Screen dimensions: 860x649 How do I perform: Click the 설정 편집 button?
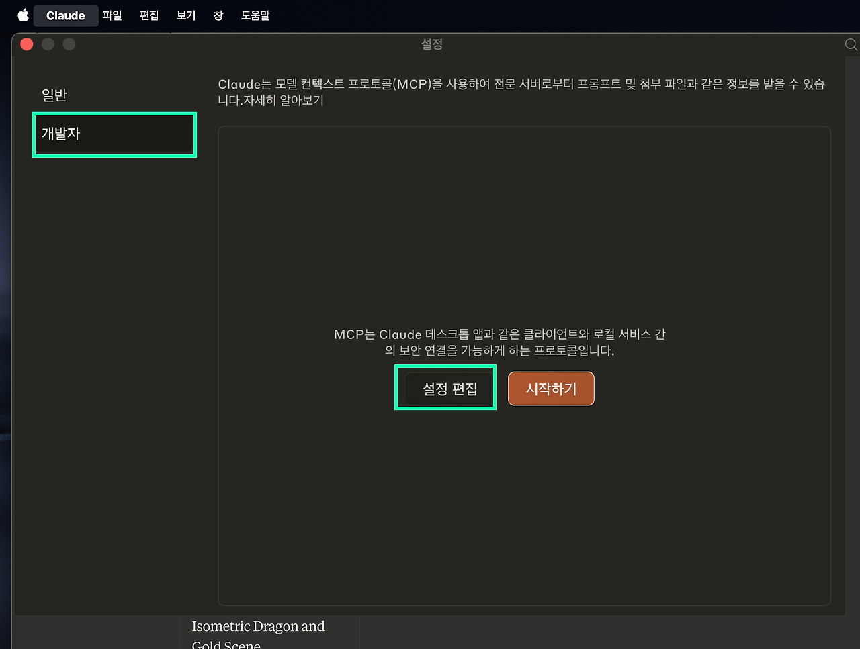(449, 389)
